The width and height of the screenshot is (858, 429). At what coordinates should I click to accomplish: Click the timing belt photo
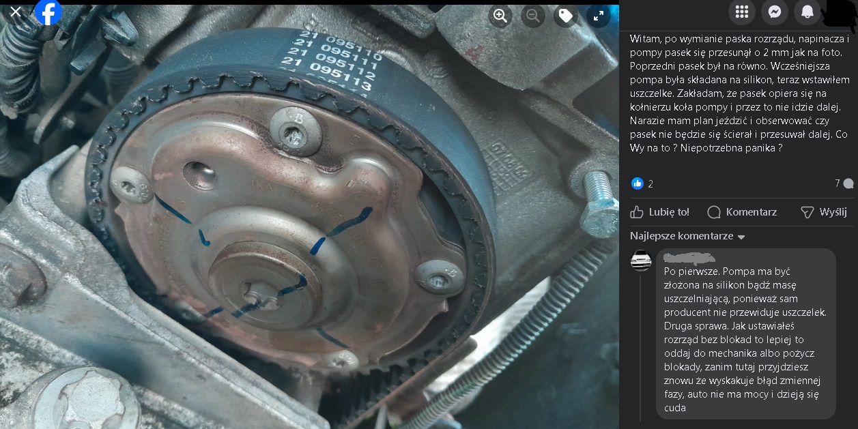[x=307, y=218]
